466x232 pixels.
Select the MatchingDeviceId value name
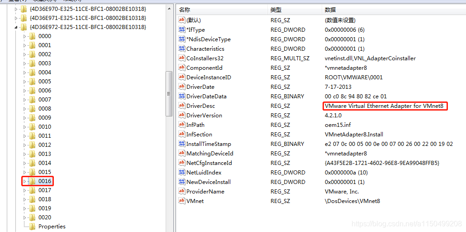tap(210, 154)
